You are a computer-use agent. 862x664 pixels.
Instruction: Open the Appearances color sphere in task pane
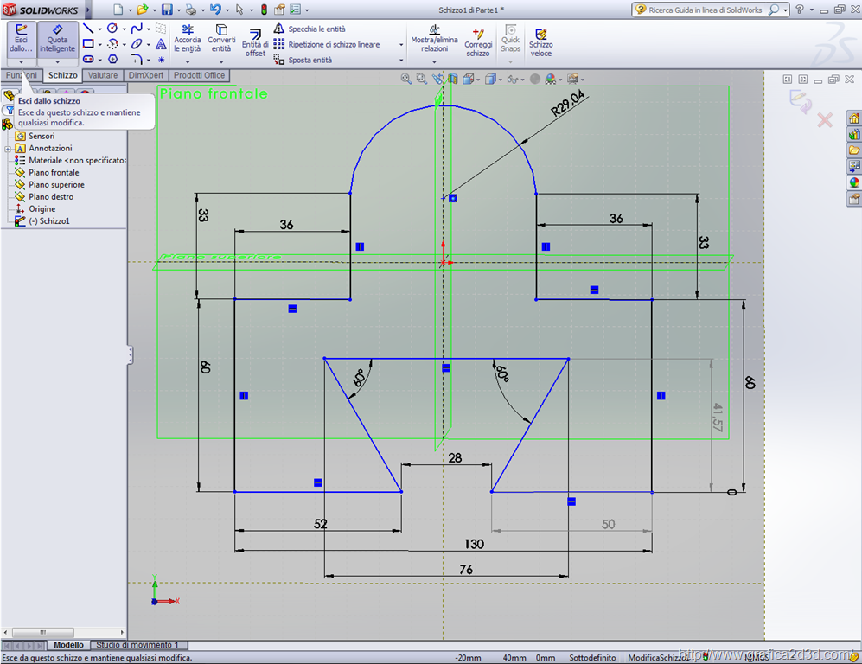tap(854, 182)
